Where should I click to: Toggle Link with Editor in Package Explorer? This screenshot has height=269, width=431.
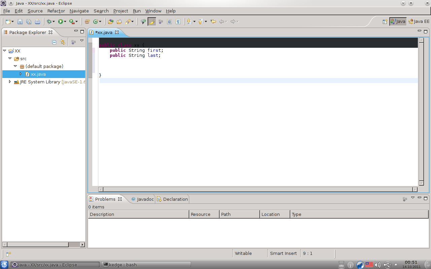[x=62, y=42]
